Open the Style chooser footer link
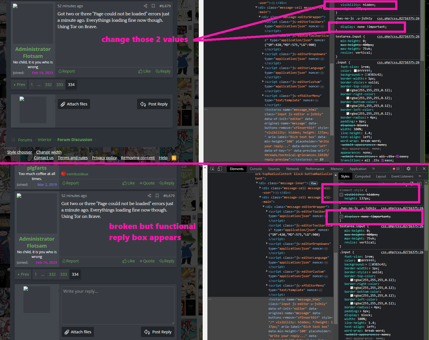 [x=20, y=152]
